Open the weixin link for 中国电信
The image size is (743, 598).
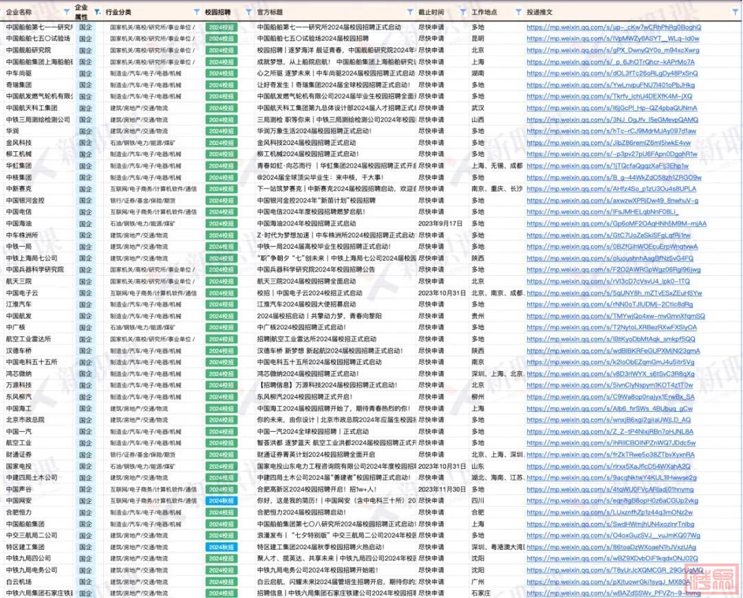pos(602,212)
